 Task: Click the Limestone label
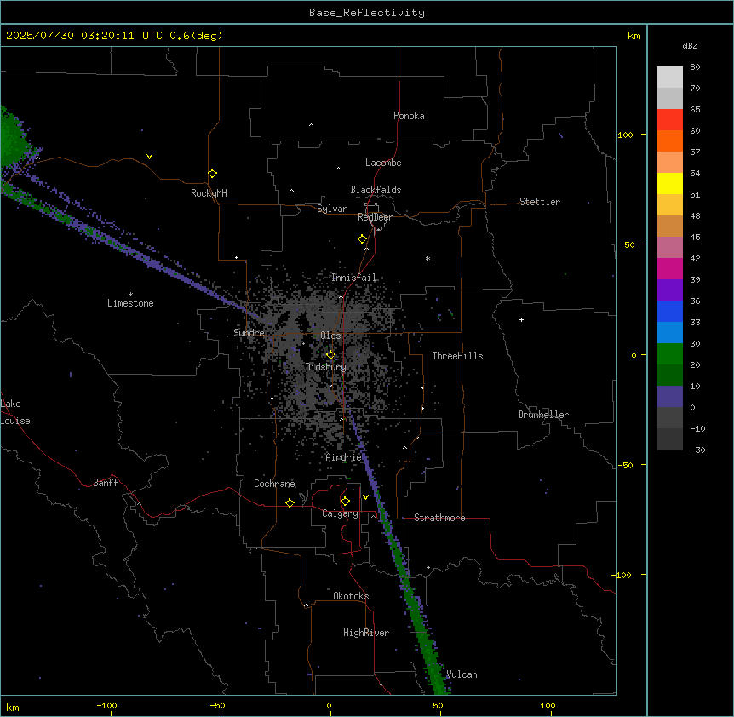[x=130, y=303]
